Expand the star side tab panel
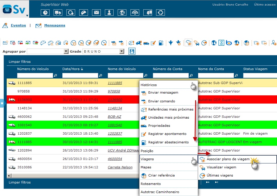This screenshot has height=196, width=277. point(2,103)
